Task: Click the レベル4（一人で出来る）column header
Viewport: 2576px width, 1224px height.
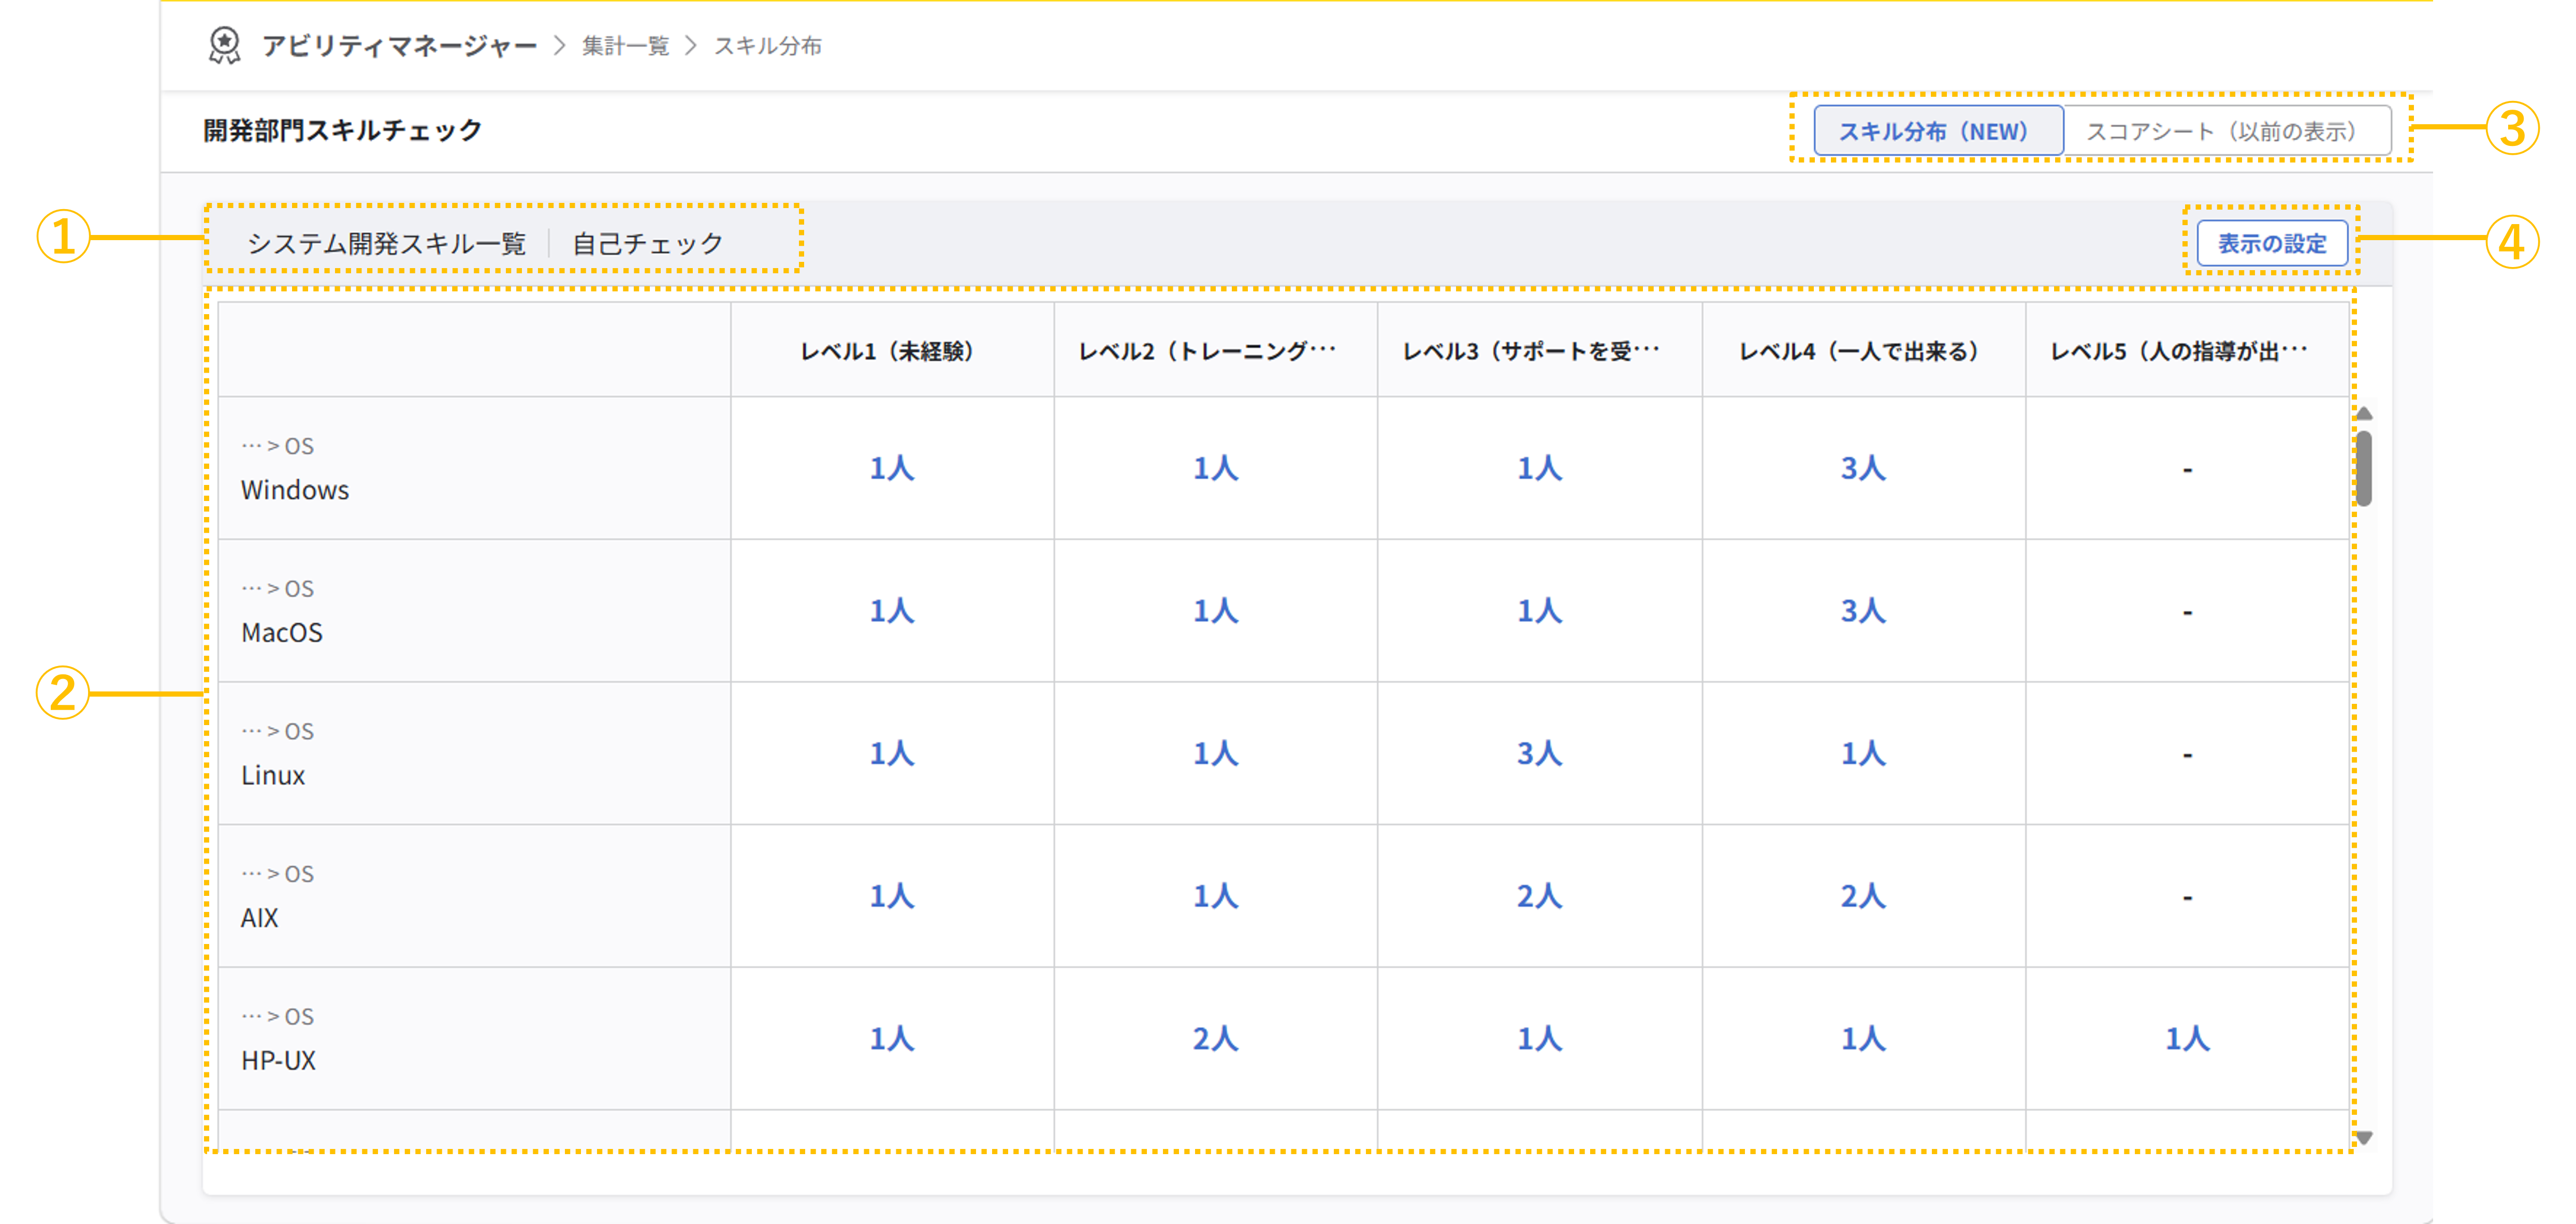Action: coord(1863,351)
